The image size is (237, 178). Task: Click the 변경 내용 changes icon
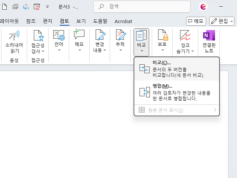[100, 35]
